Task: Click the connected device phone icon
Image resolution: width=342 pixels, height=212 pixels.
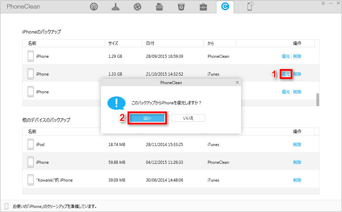Action: tap(250, 6)
